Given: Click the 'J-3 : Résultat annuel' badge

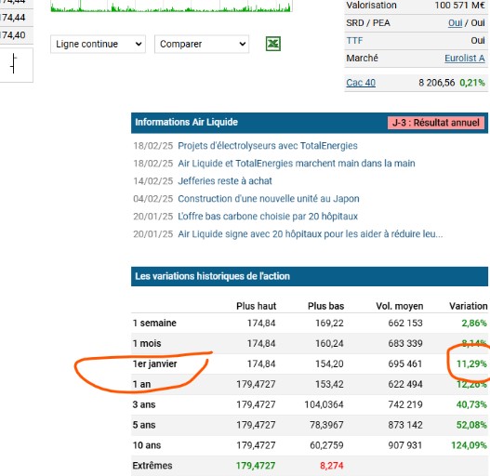Looking at the screenshot, I should click(436, 123).
